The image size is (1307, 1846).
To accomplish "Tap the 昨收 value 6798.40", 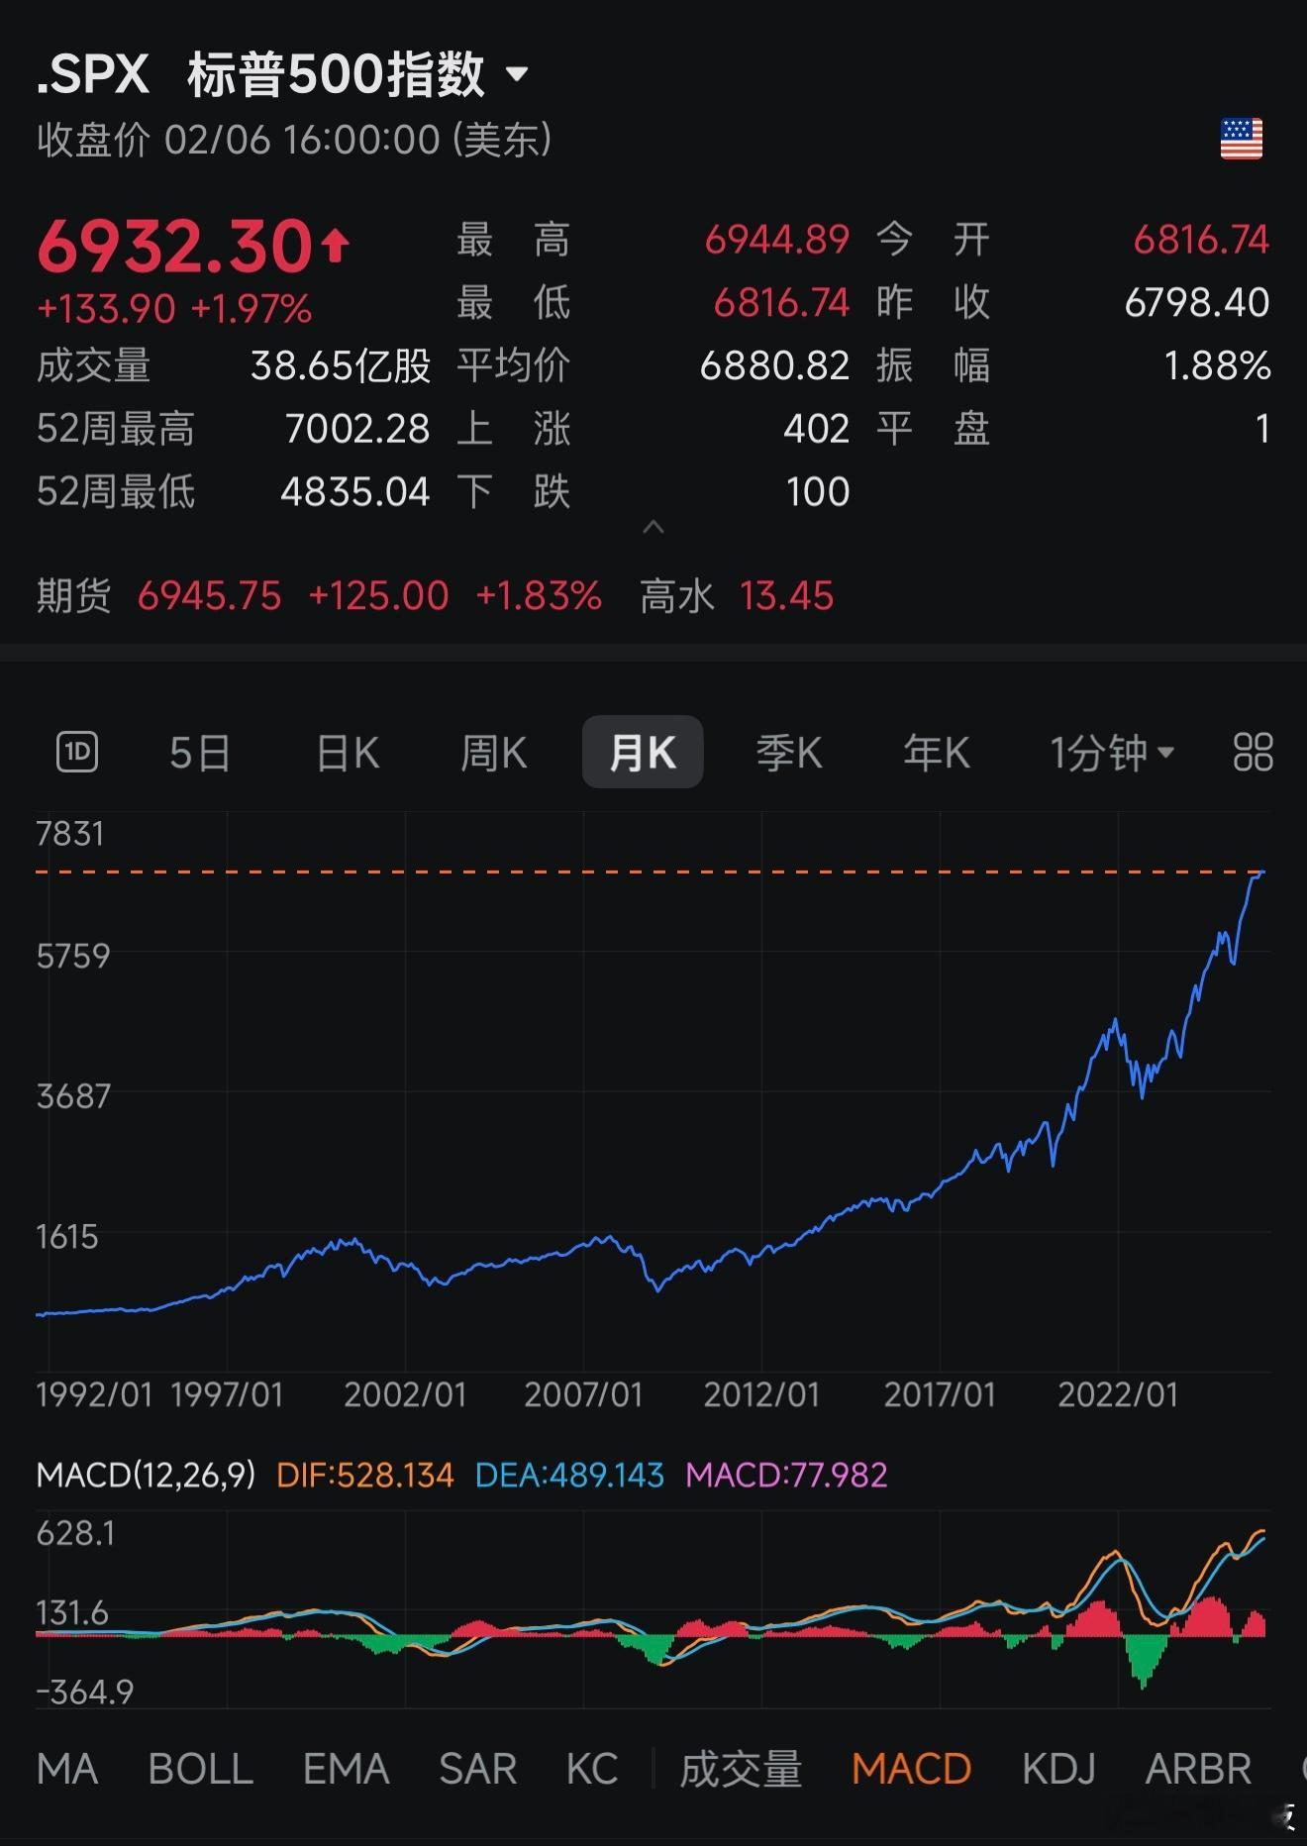I will (1197, 303).
